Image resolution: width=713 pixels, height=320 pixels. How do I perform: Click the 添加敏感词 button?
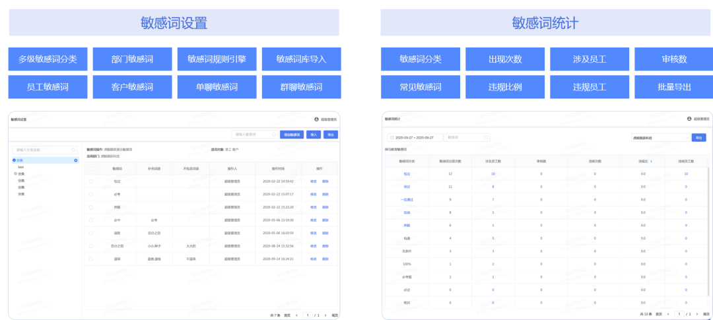[291, 135]
